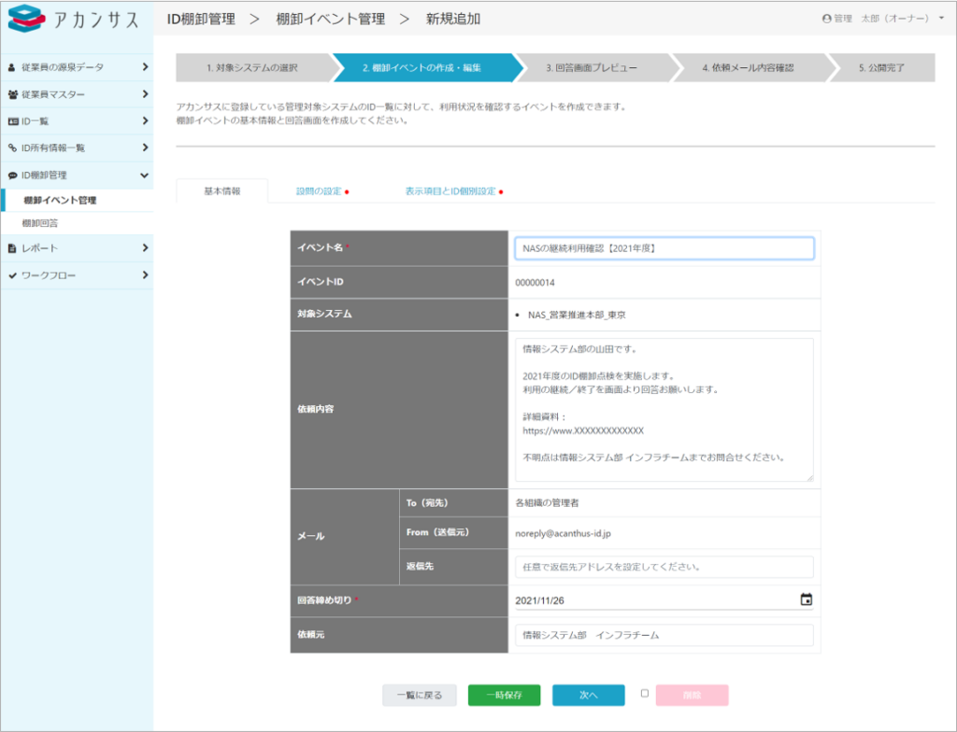Click the ID一覧 card icon

coord(12,121)
